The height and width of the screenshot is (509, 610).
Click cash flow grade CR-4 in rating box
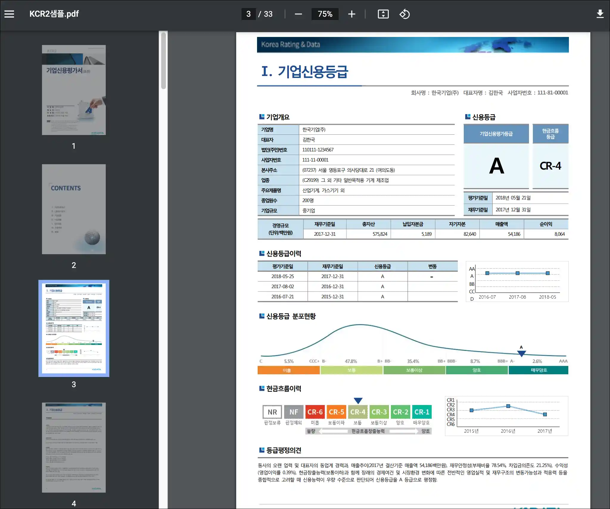point(550,166)
